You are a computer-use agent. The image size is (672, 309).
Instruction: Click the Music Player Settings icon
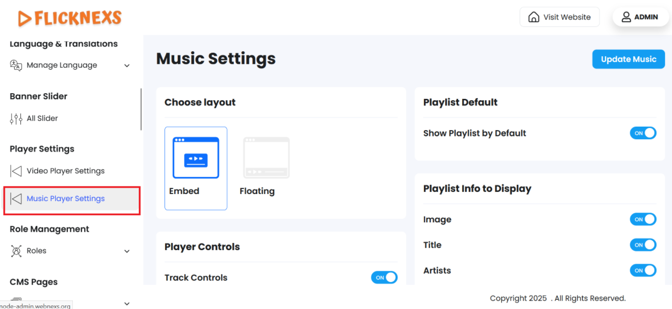click(16, 199)
